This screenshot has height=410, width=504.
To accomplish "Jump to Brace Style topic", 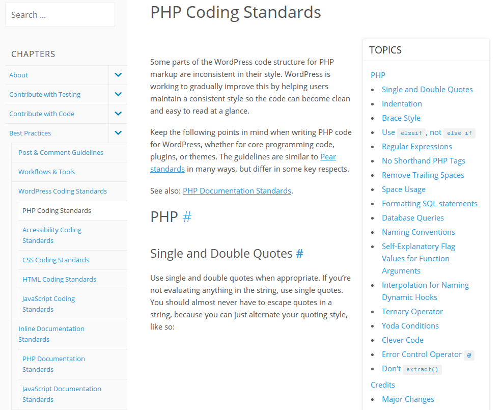I will [x=401, y=118].
